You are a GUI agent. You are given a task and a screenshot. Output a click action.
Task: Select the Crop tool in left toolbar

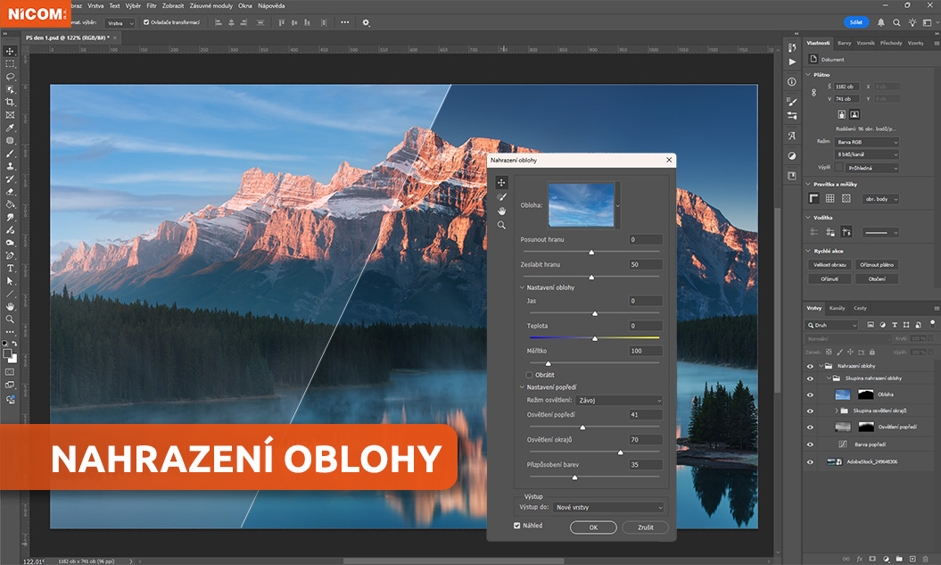[x=10, y=103]
